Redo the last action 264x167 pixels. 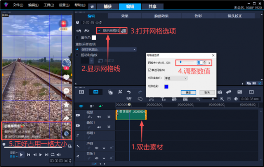click(140, 92)
